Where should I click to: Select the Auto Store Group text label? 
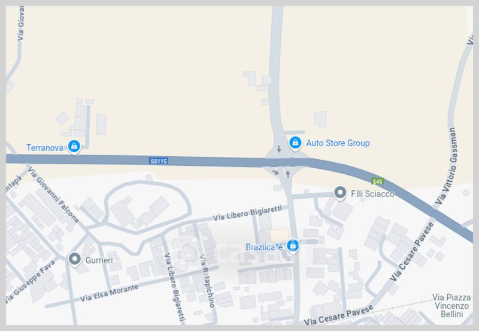tap(338, 143)
